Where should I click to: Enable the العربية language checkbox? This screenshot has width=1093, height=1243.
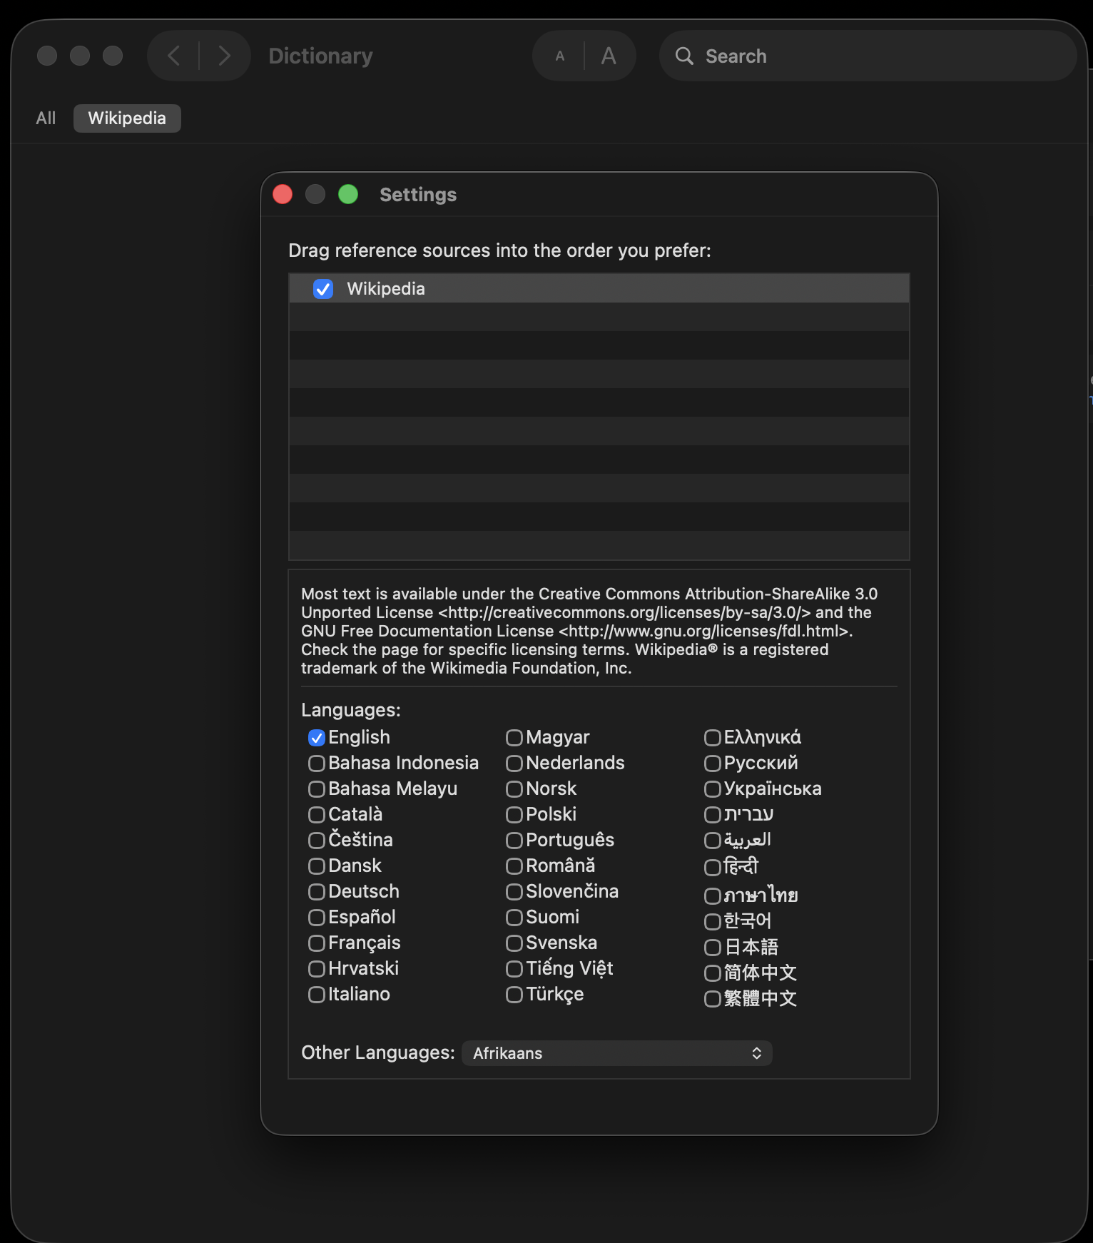(713, 841)
